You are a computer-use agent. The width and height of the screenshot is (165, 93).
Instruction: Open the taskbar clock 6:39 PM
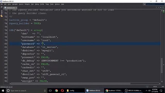tap(155, 91)
